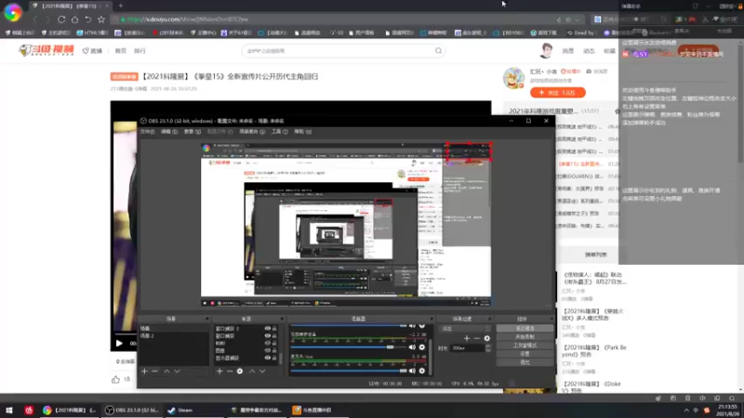Select 场景 2 in OBS scene list
Image resolution: width=744 pixels, height=418 pixels.
coord(147,336)
